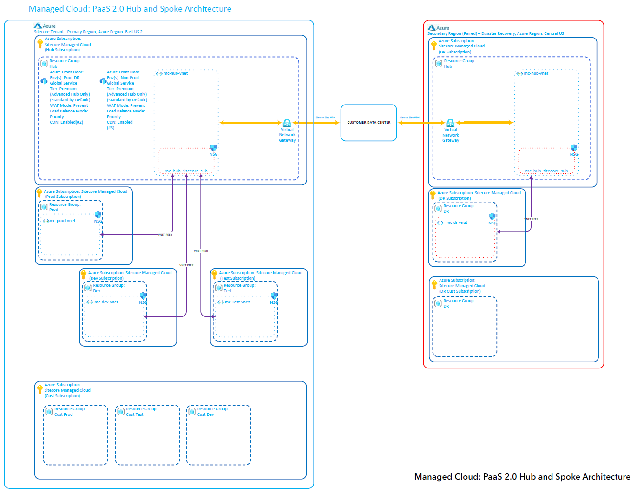Image resolution: width=637 pixels, height=493 pixels.
Task: Click 'Site to Site VPN' label right of Customer Data Center
Action: pyautogui.click(x=410, y=118)
